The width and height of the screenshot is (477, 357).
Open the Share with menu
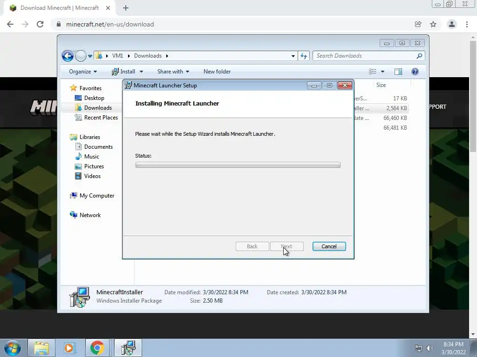click(173, 72)
